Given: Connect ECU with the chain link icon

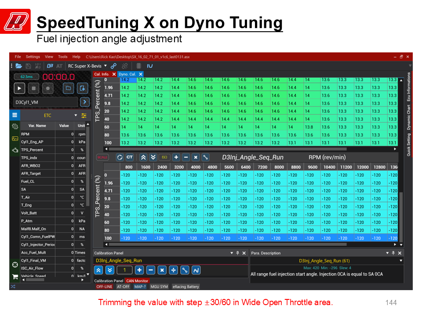Looking at the screenshot, I should (113, 66).
